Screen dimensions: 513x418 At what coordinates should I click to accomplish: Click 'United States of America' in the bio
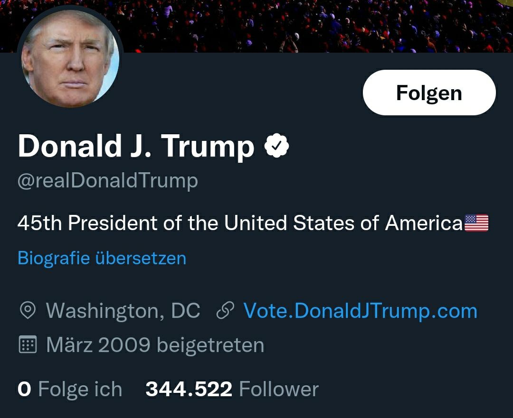click(343, 223)
